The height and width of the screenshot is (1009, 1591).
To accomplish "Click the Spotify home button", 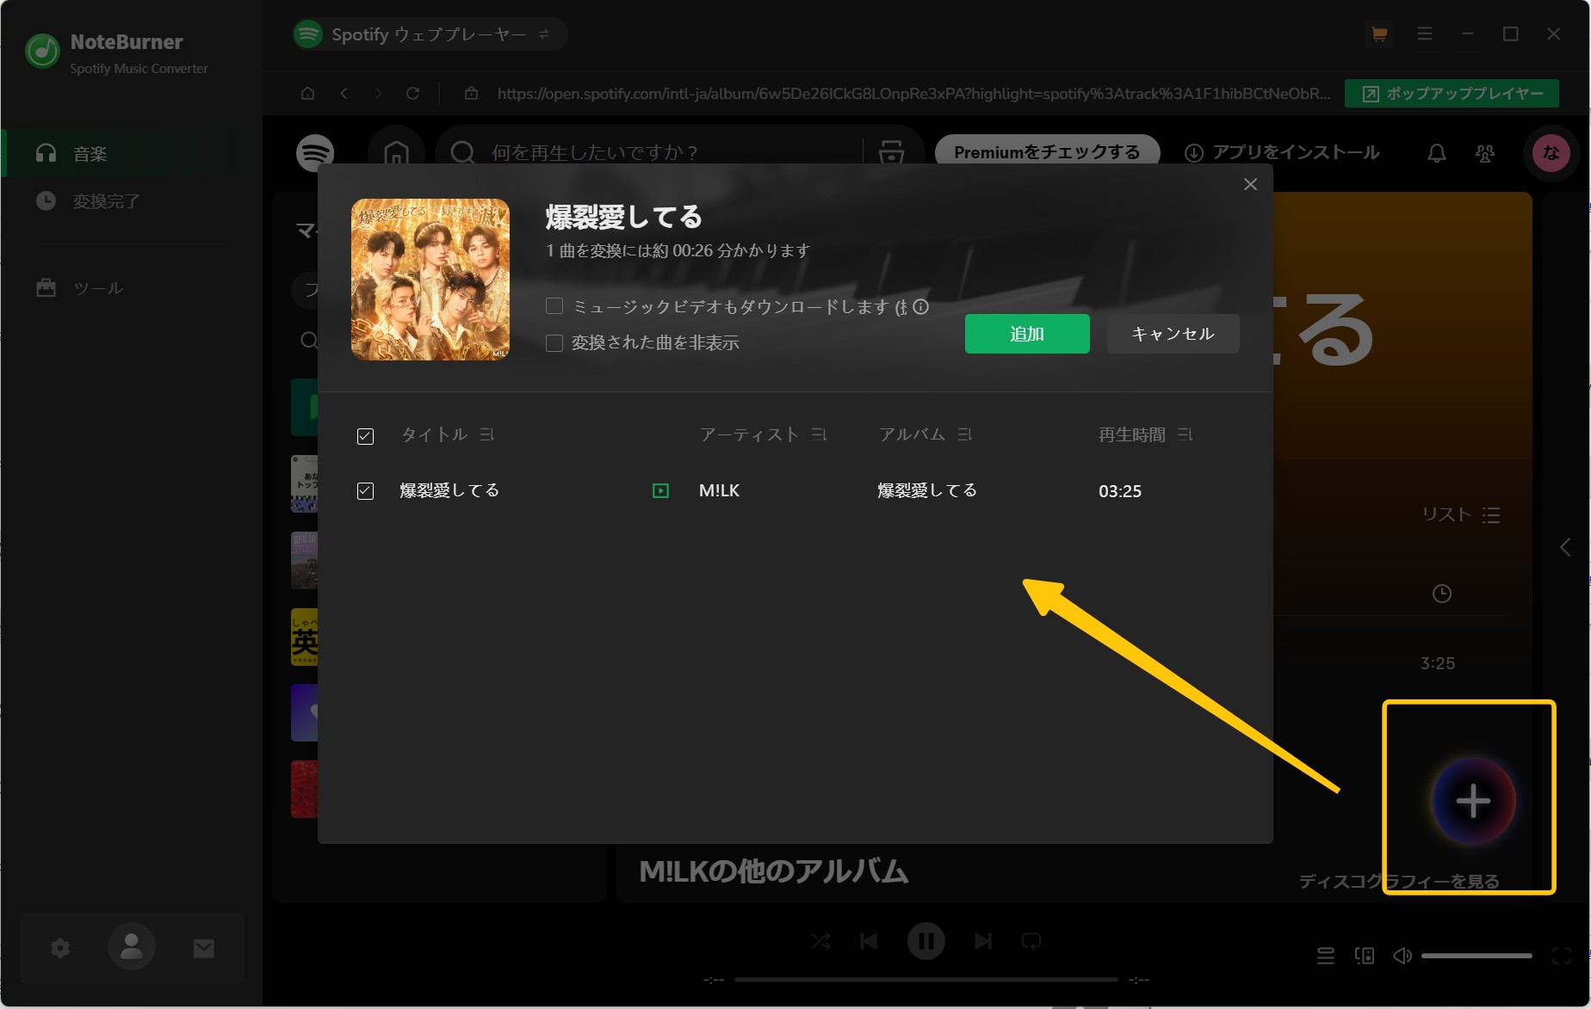I will pos(396,153).
